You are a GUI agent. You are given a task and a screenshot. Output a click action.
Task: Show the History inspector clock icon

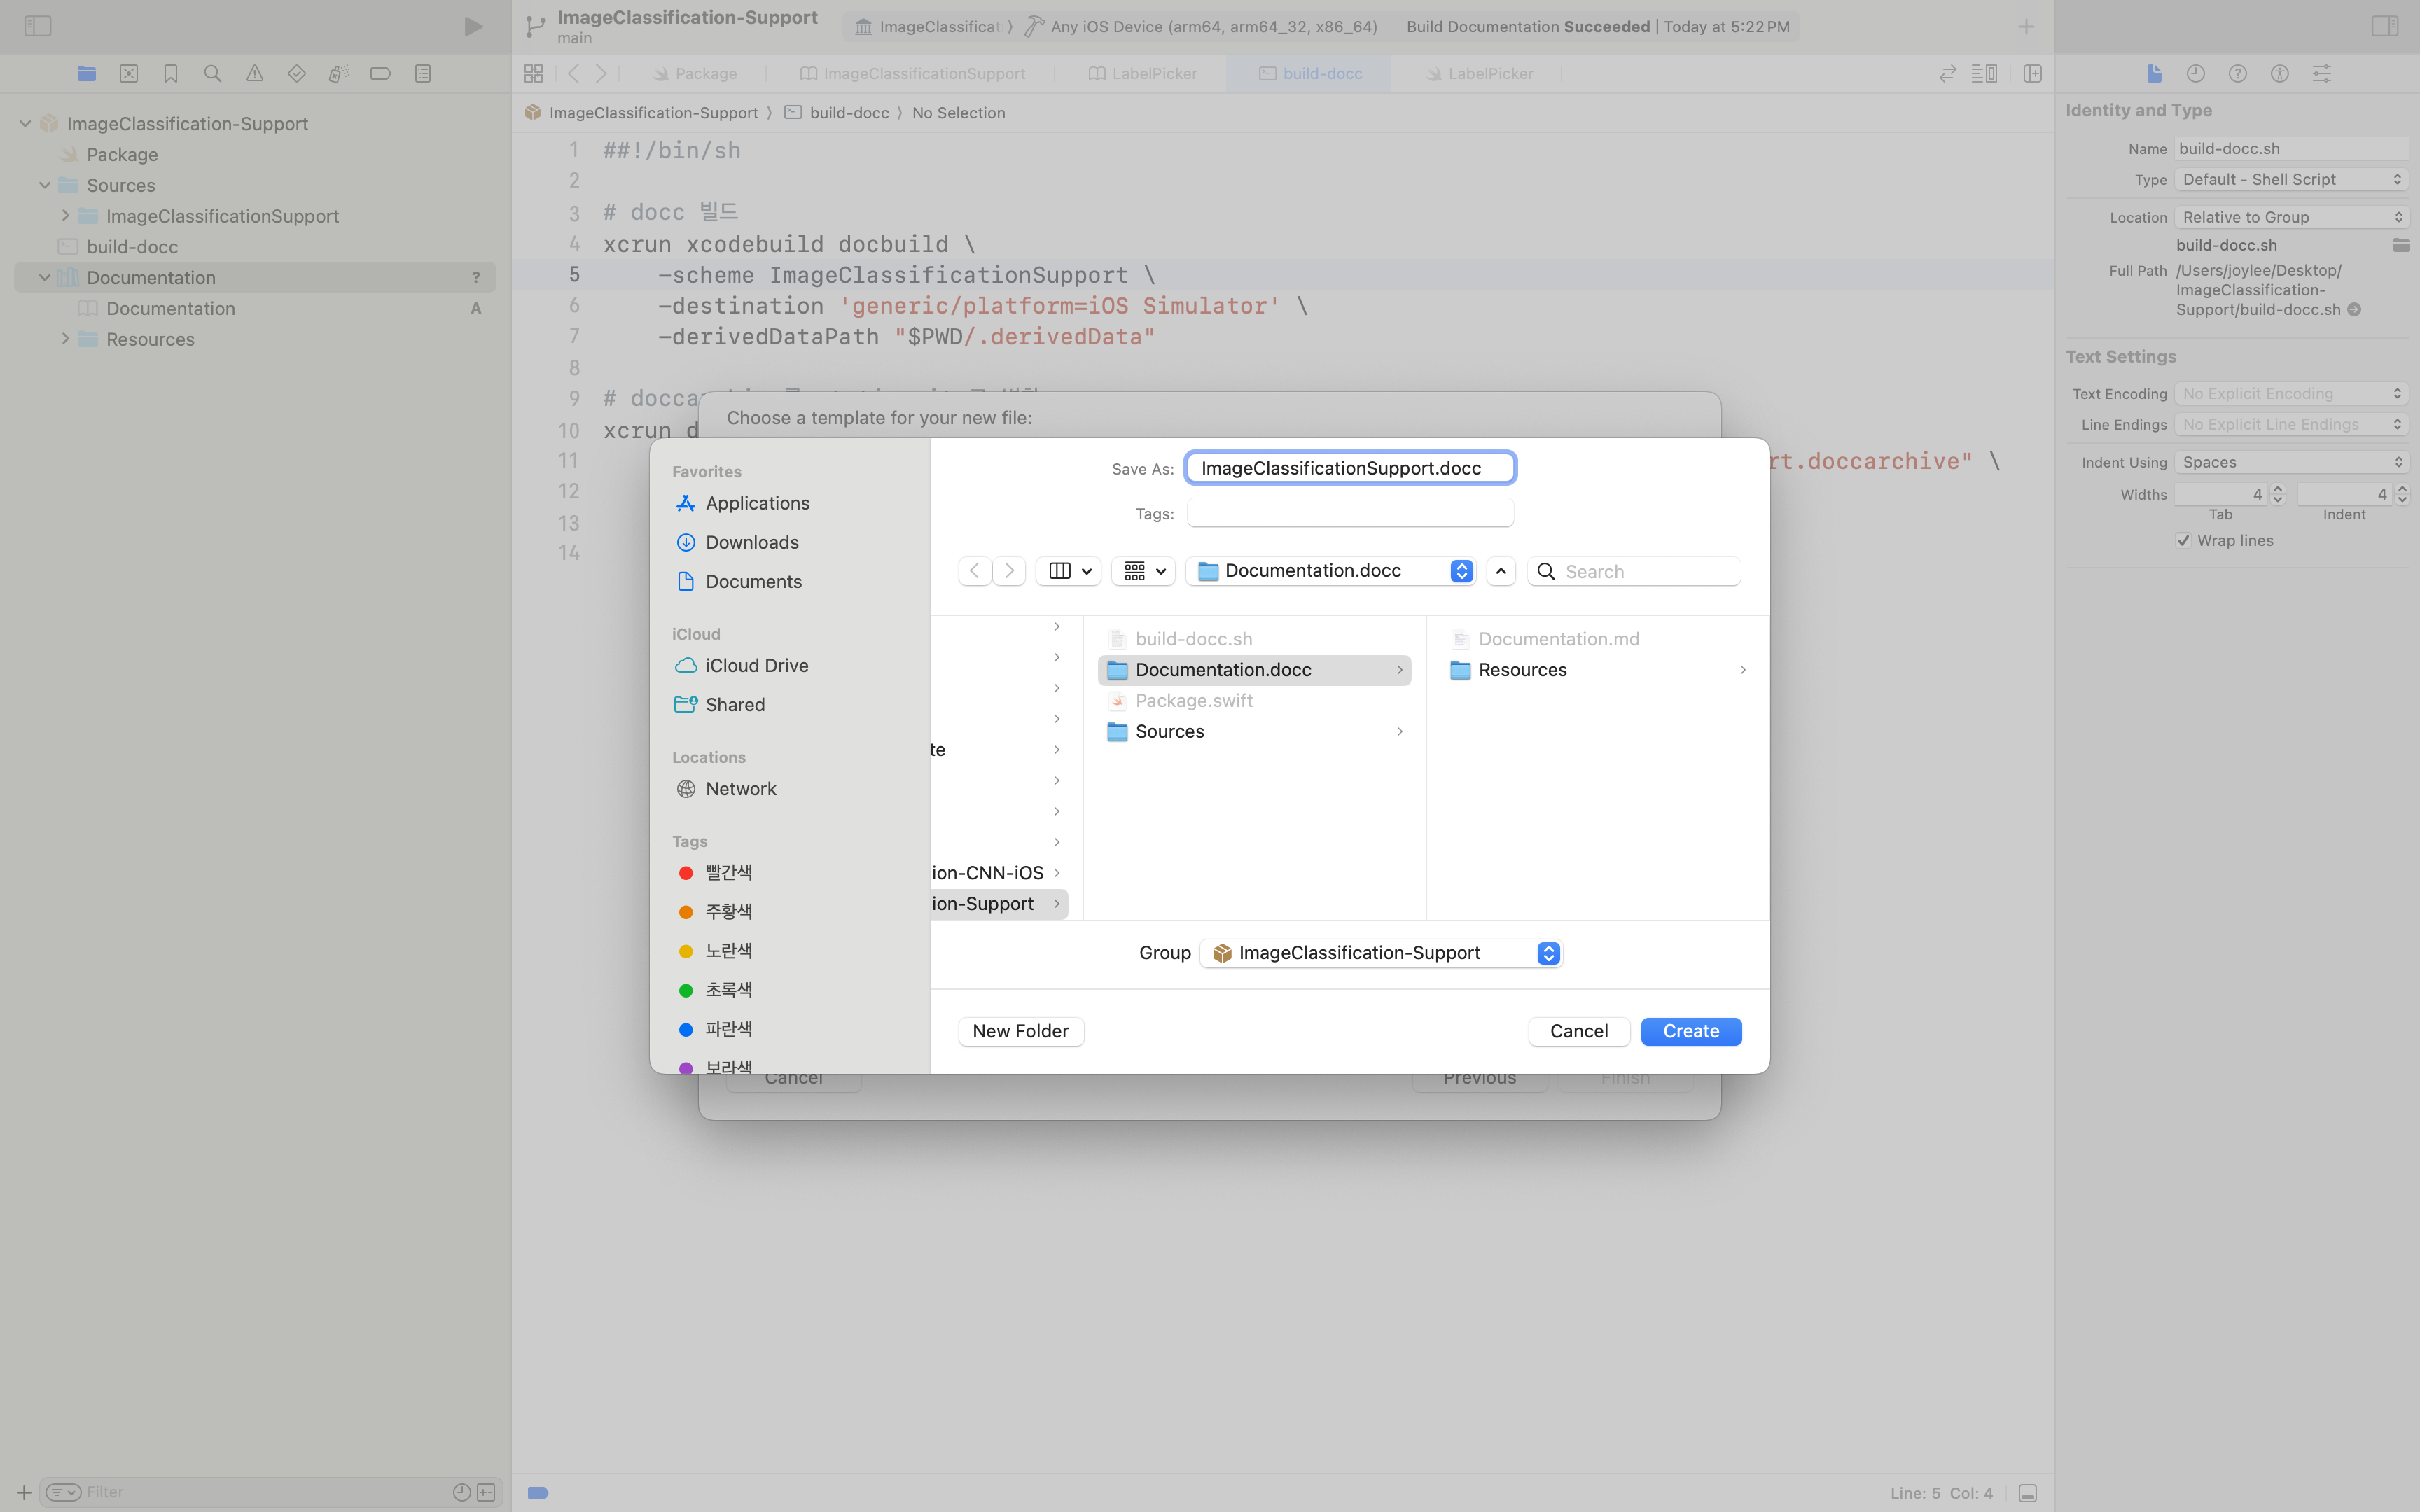2196,73
